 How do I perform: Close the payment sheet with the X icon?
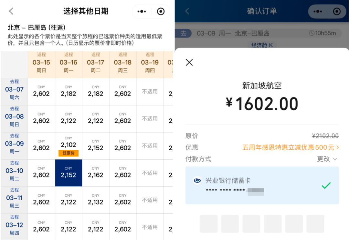[x=189, y=62]
